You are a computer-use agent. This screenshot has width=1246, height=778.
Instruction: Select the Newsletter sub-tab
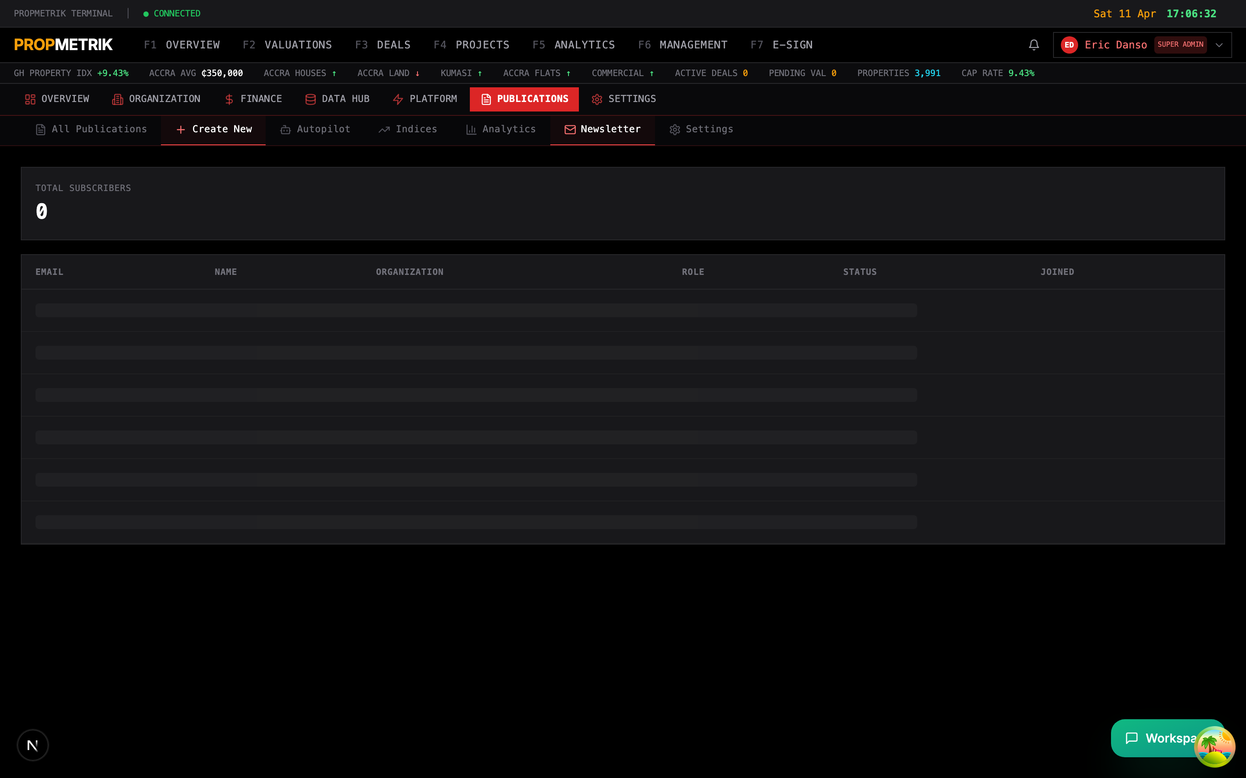[x=602, y=129]
